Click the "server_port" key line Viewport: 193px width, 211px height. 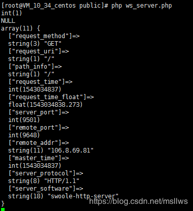pos(39,112)
